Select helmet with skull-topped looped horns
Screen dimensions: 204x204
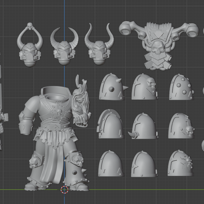click(x=30, y=45)
